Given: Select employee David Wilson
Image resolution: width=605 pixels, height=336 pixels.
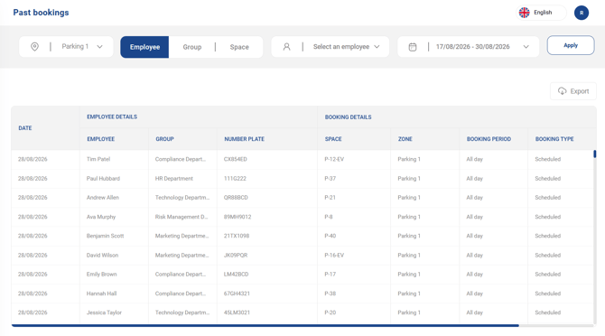Looking at the screenshot, I should tap(102, 255).
